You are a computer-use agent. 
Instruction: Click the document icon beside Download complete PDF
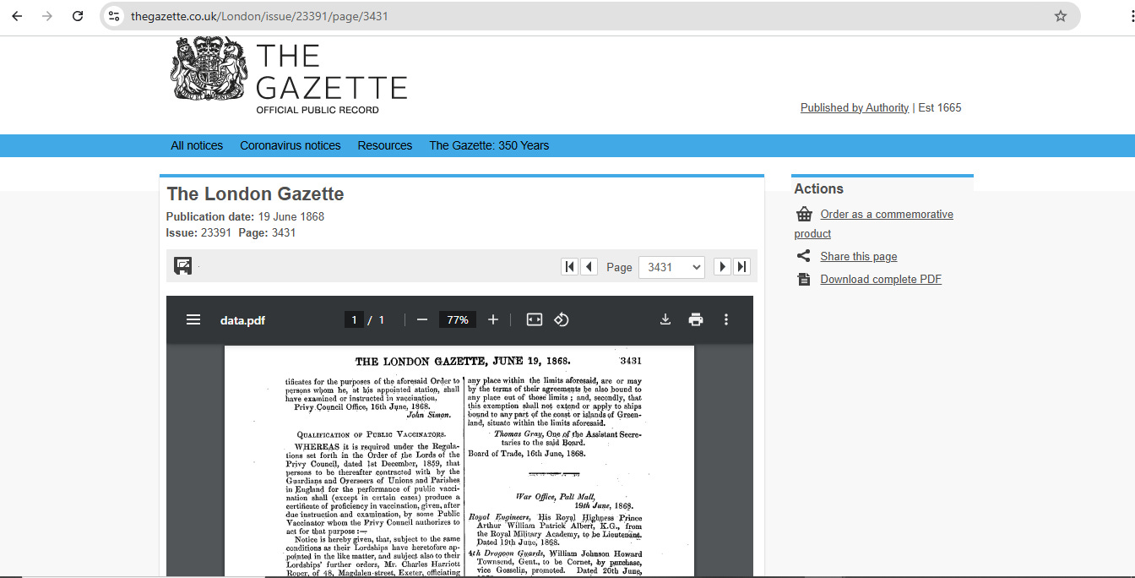coord(803,279)
